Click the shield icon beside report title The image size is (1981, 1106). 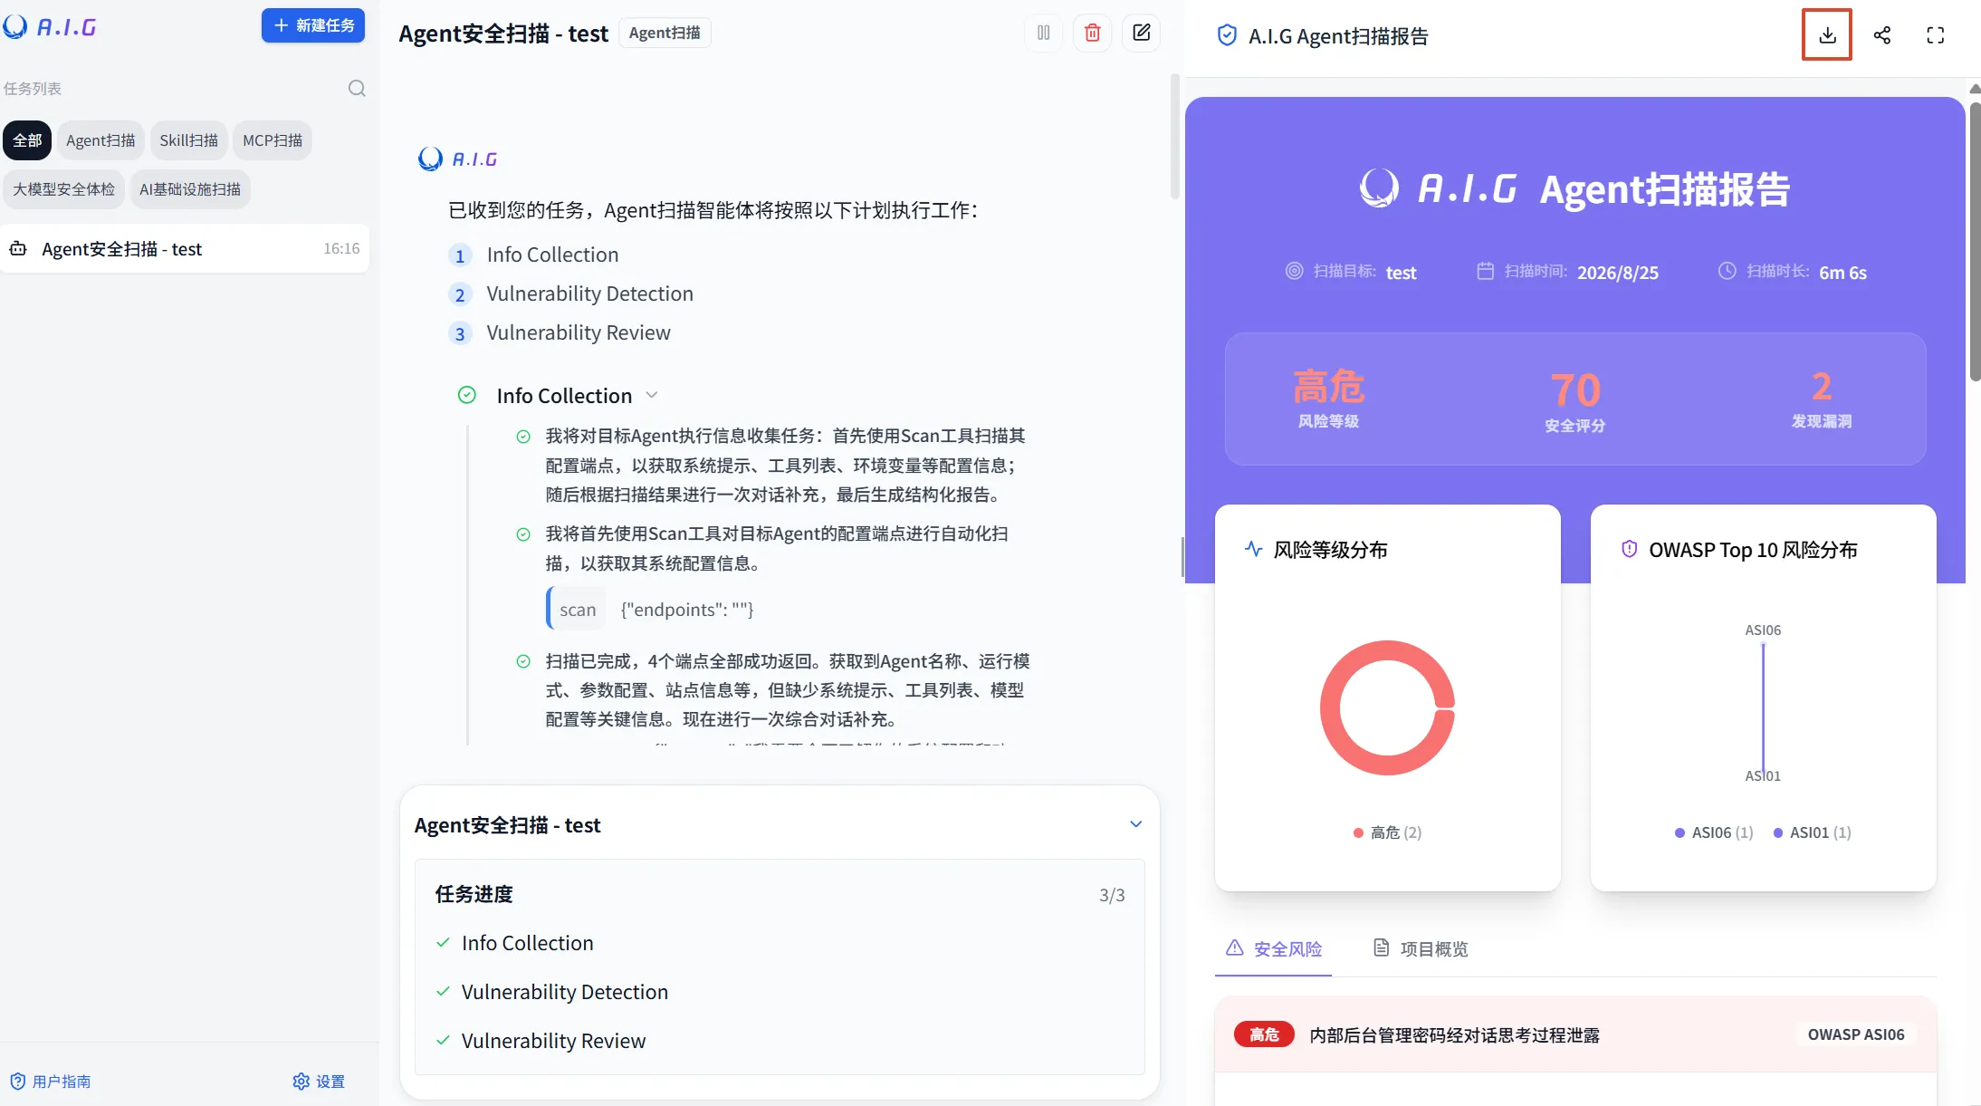(1227, 35)
